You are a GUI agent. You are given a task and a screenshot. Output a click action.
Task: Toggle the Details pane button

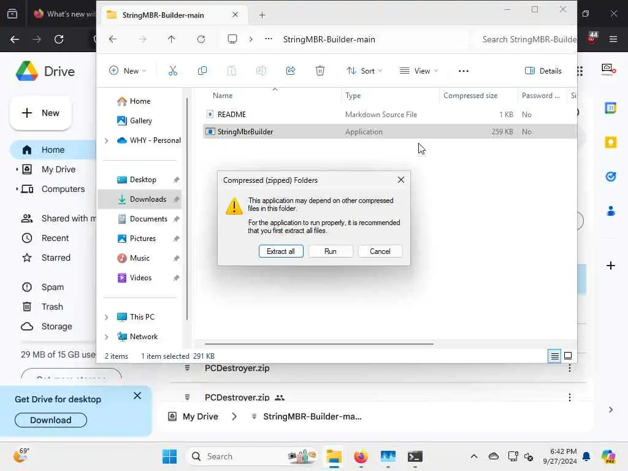click(x=543, y=71)
